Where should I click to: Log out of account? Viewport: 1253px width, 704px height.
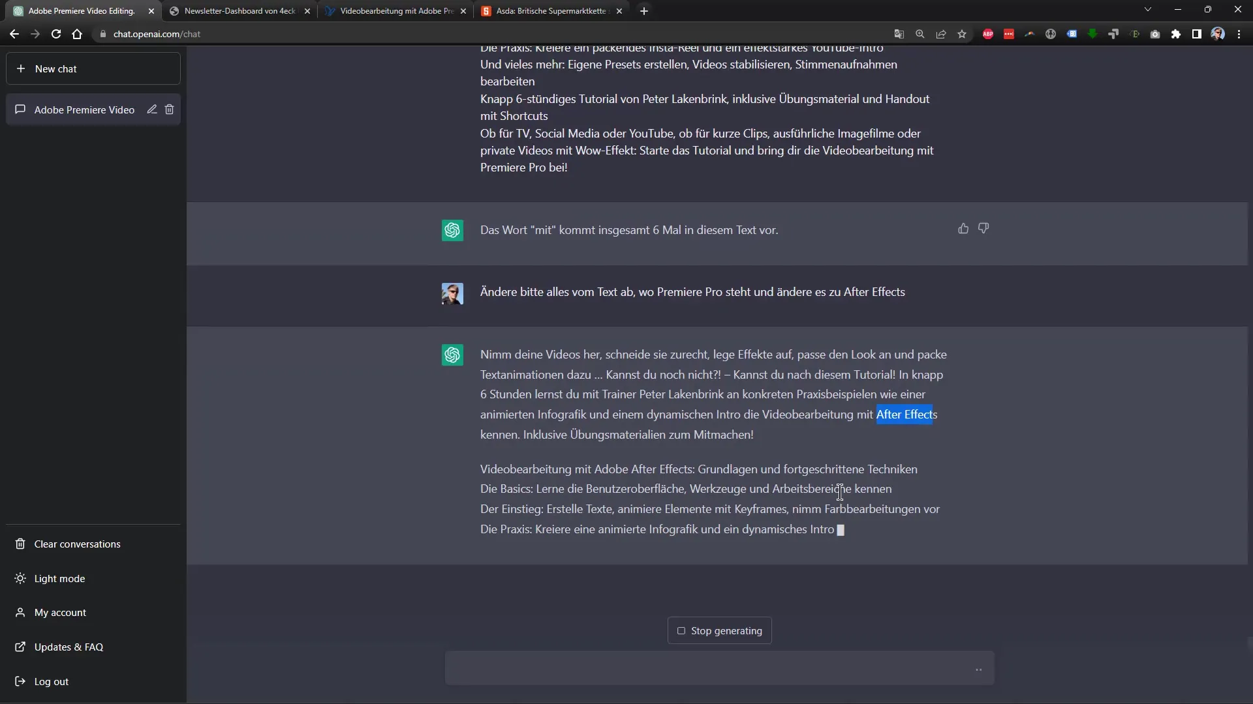point(52,681)
